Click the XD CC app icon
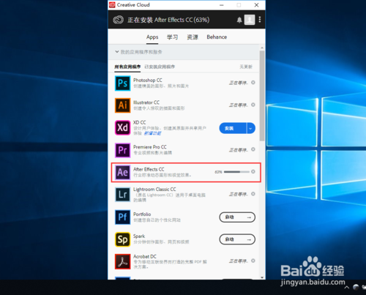This screenshot has height=295, width=366. (122, 127)
